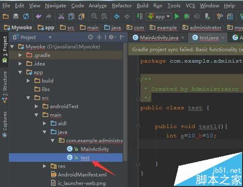
Task: Toggle the Captures side tab
Action: 5,124
